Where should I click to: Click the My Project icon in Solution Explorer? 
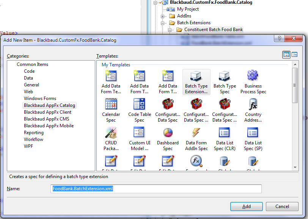[x=171, y=9]
